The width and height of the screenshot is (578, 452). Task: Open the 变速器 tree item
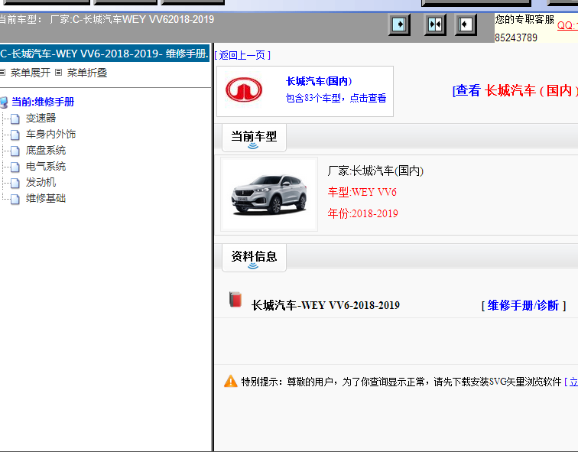(x=41, y=118)
